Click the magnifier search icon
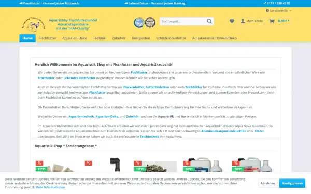The image size is (311, 194). [x=209, y=21]
